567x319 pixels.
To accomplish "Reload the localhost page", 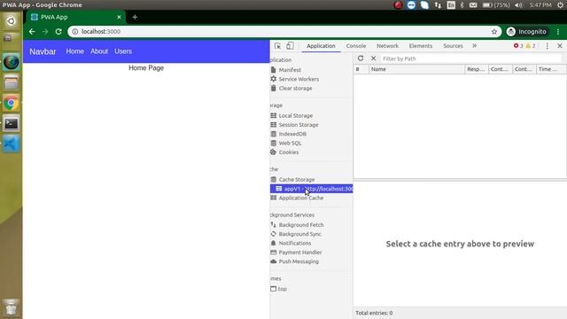I will (58, 32).
